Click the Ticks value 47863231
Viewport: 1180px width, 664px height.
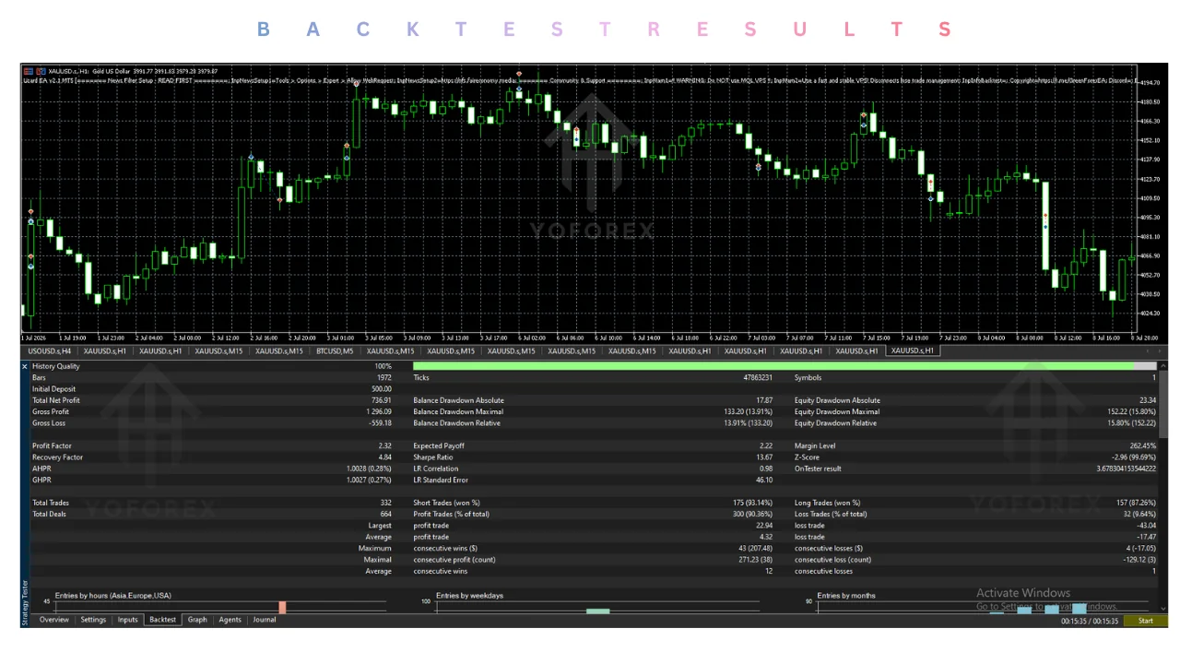point(756,378)
